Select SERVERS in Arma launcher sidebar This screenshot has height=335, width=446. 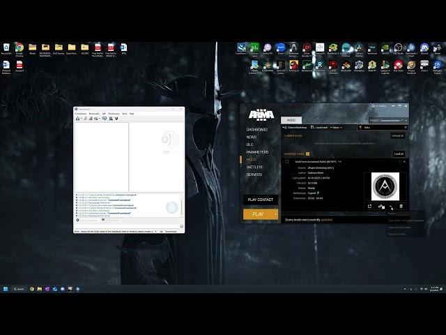[254, 174]
